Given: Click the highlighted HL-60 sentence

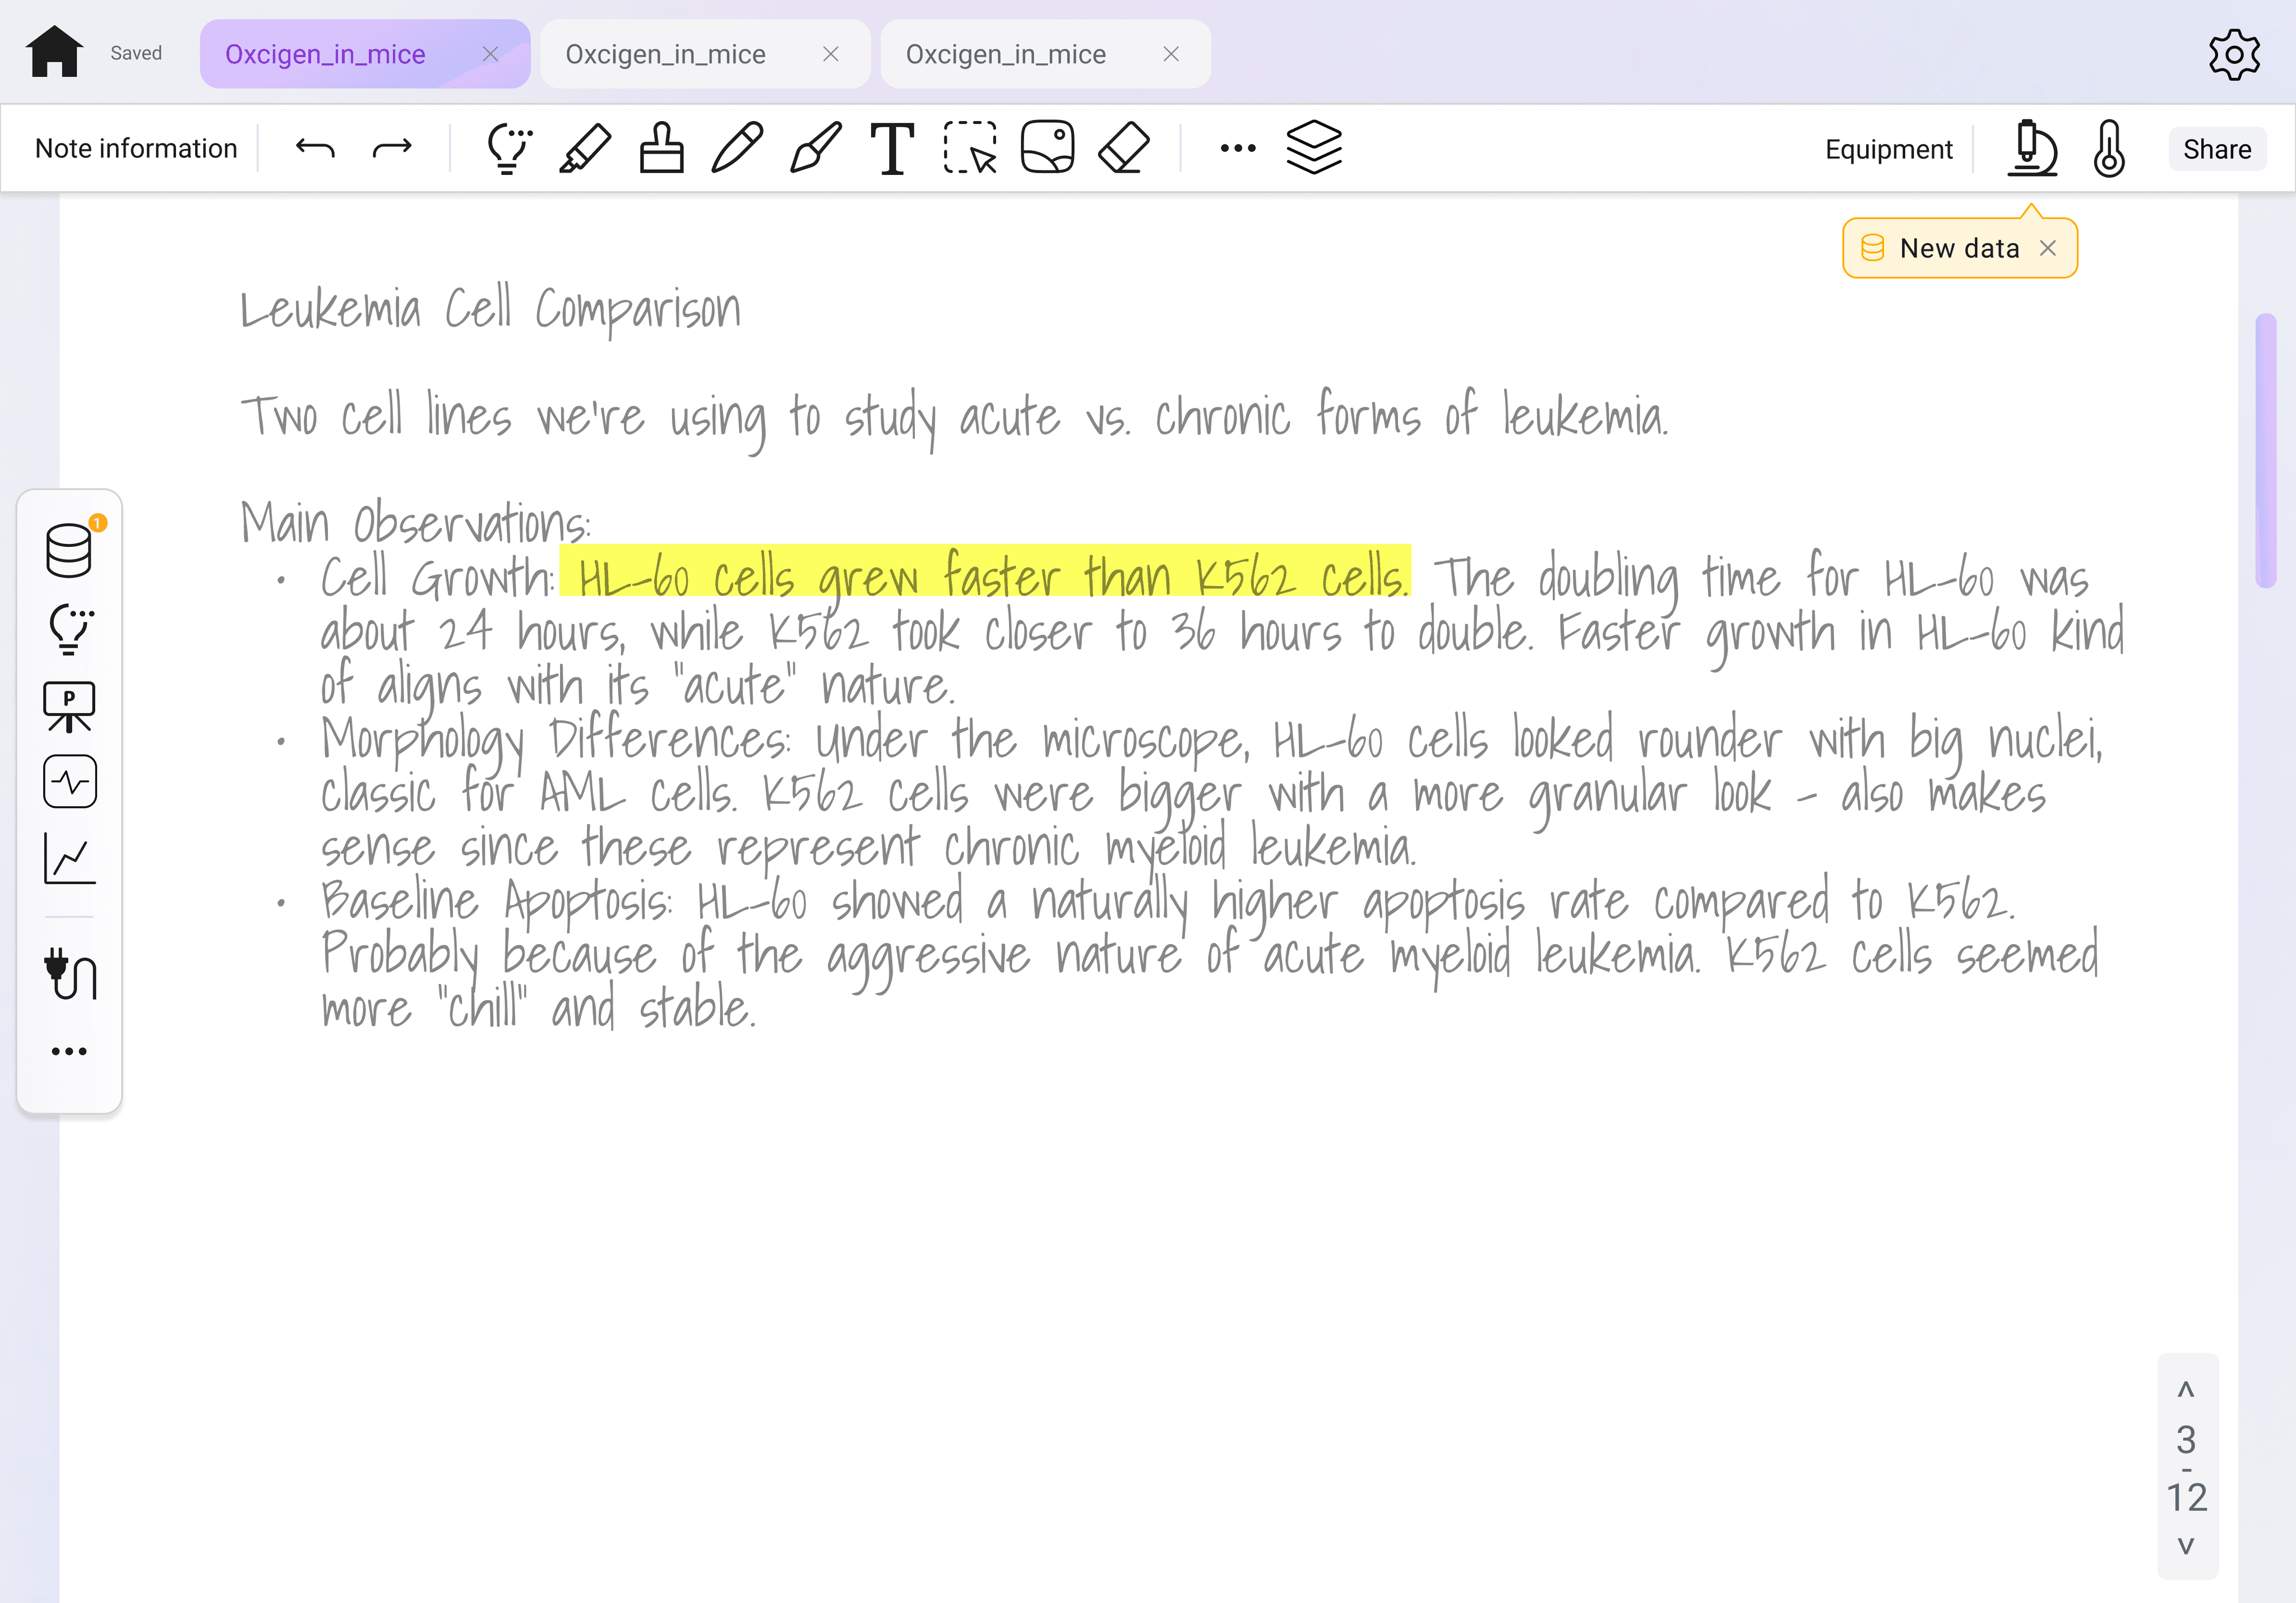Looking at the screenshot, I should [x=986, y=571].
